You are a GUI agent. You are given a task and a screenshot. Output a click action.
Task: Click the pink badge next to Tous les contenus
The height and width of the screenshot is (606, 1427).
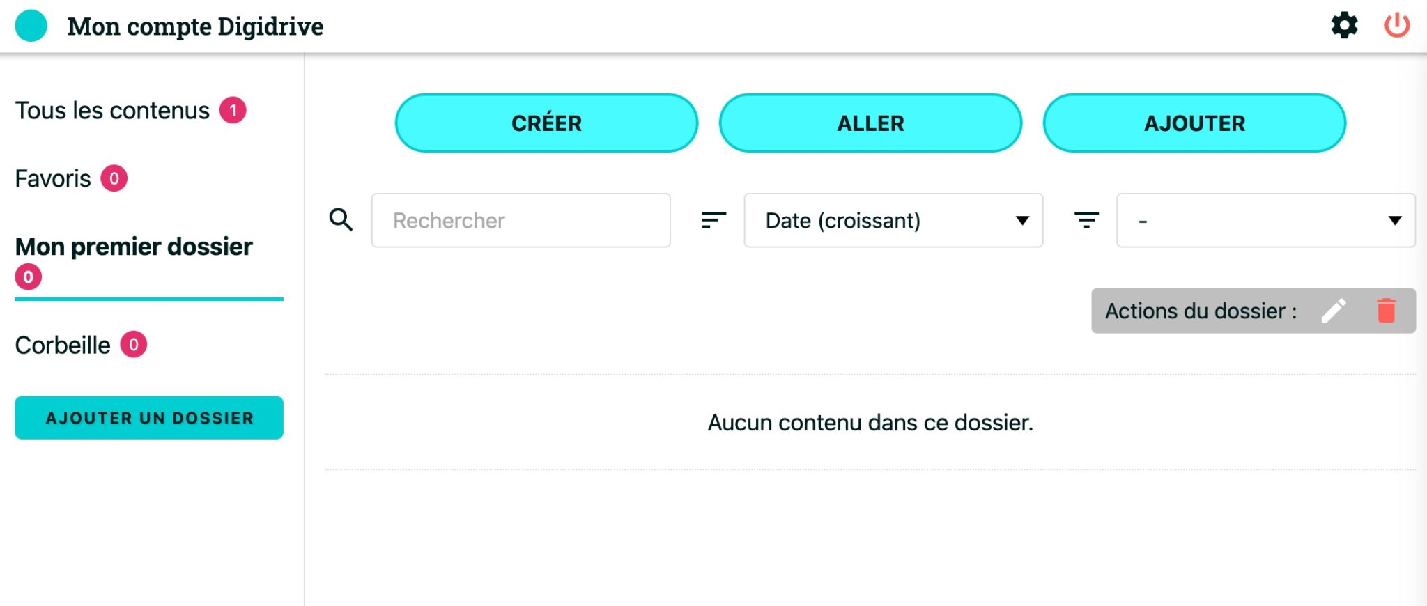point(232,109)
